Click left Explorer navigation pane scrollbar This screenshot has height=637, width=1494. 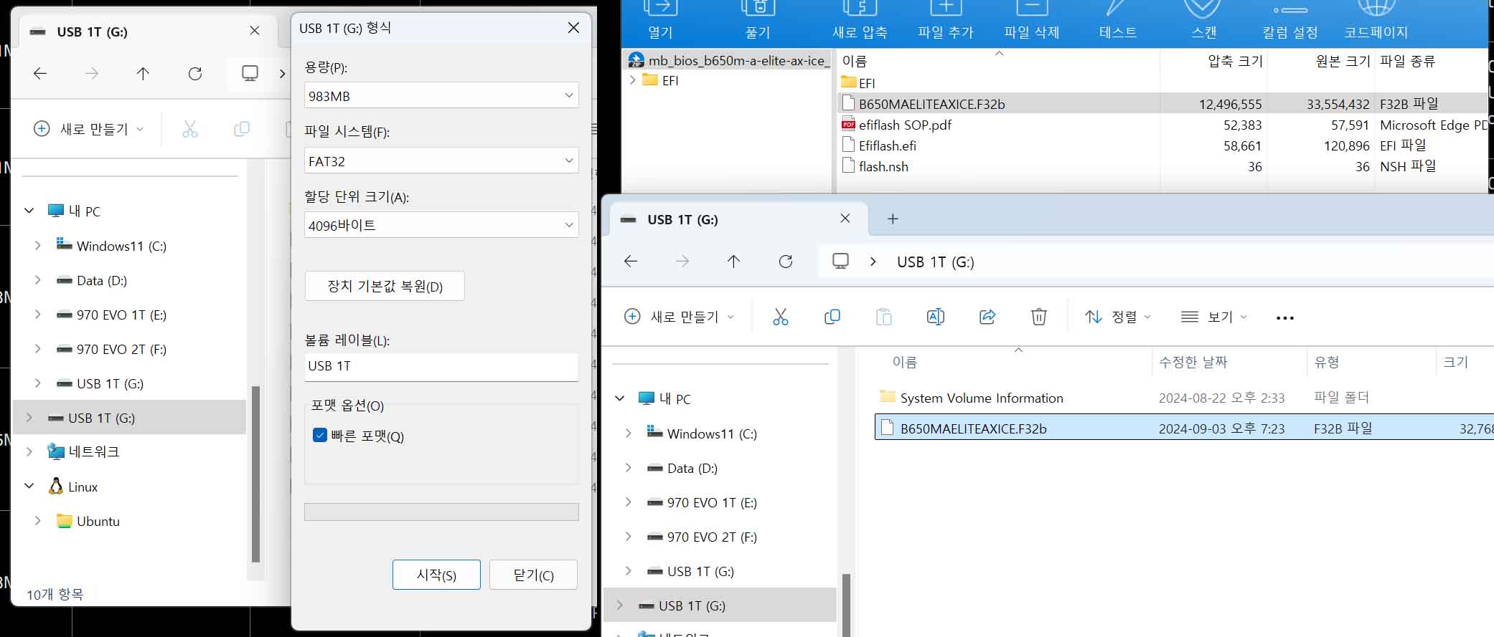255,474
